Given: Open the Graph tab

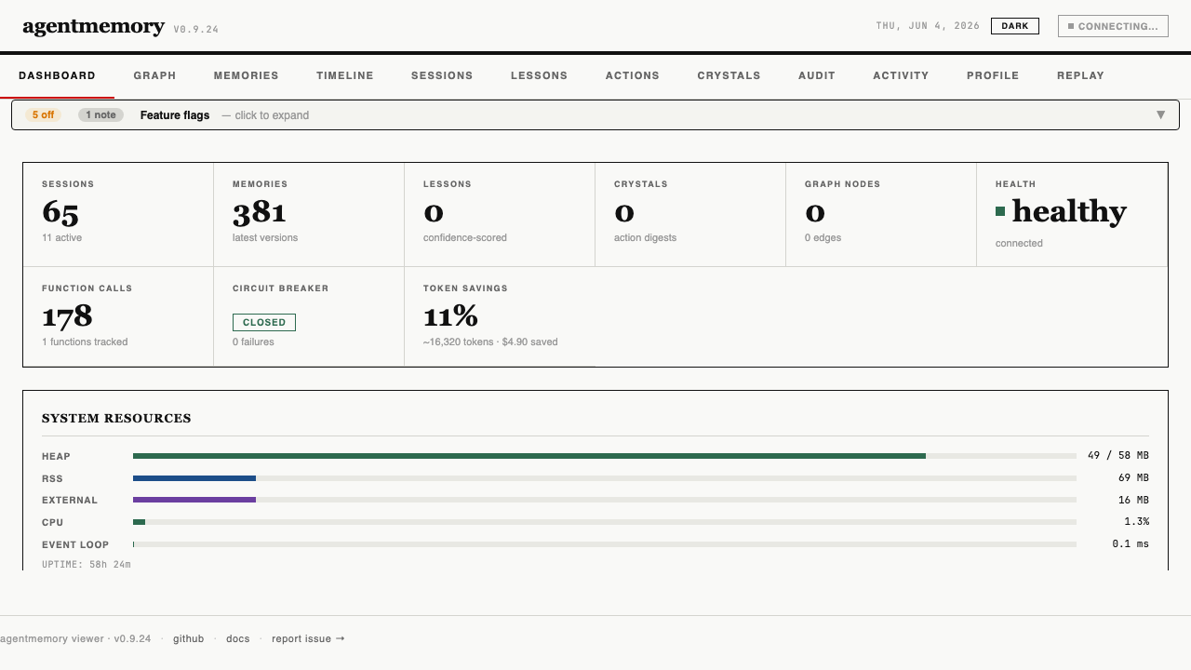Looking at the screenshot, I should 154,75.
